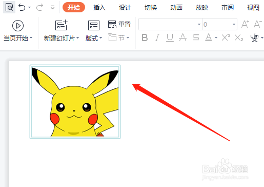Viewport: 264px width, 187px height.
Task: Expand the quick access toolbar customize menu
Action: point(52,7)
